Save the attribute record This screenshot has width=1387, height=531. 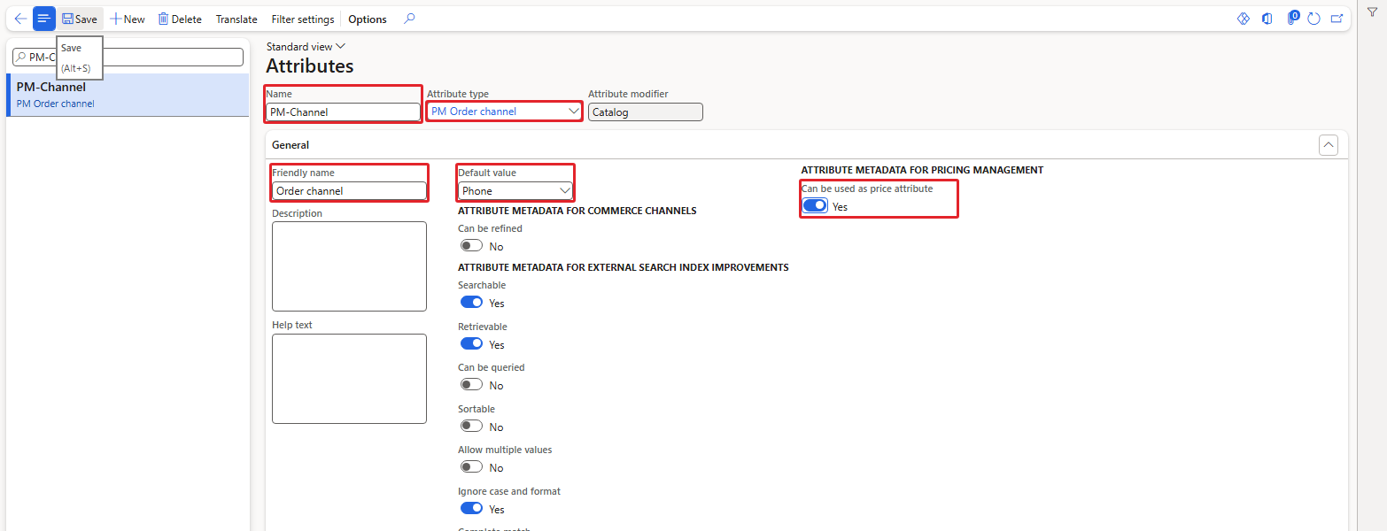point(80,19)
